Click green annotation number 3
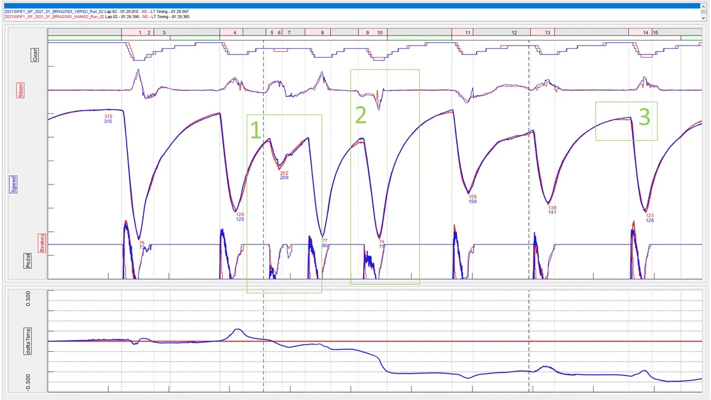 click(x=644, y=117)
